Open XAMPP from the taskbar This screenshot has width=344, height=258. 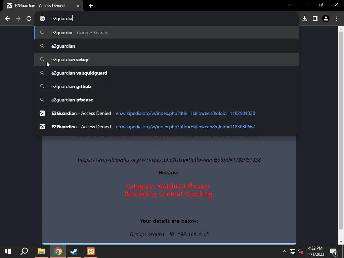coord(91,251)
